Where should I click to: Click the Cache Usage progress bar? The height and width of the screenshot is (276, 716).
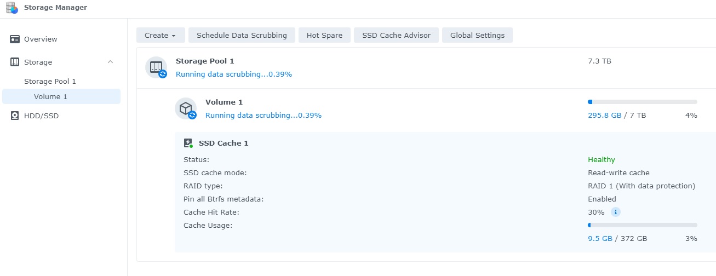point(642,225)
